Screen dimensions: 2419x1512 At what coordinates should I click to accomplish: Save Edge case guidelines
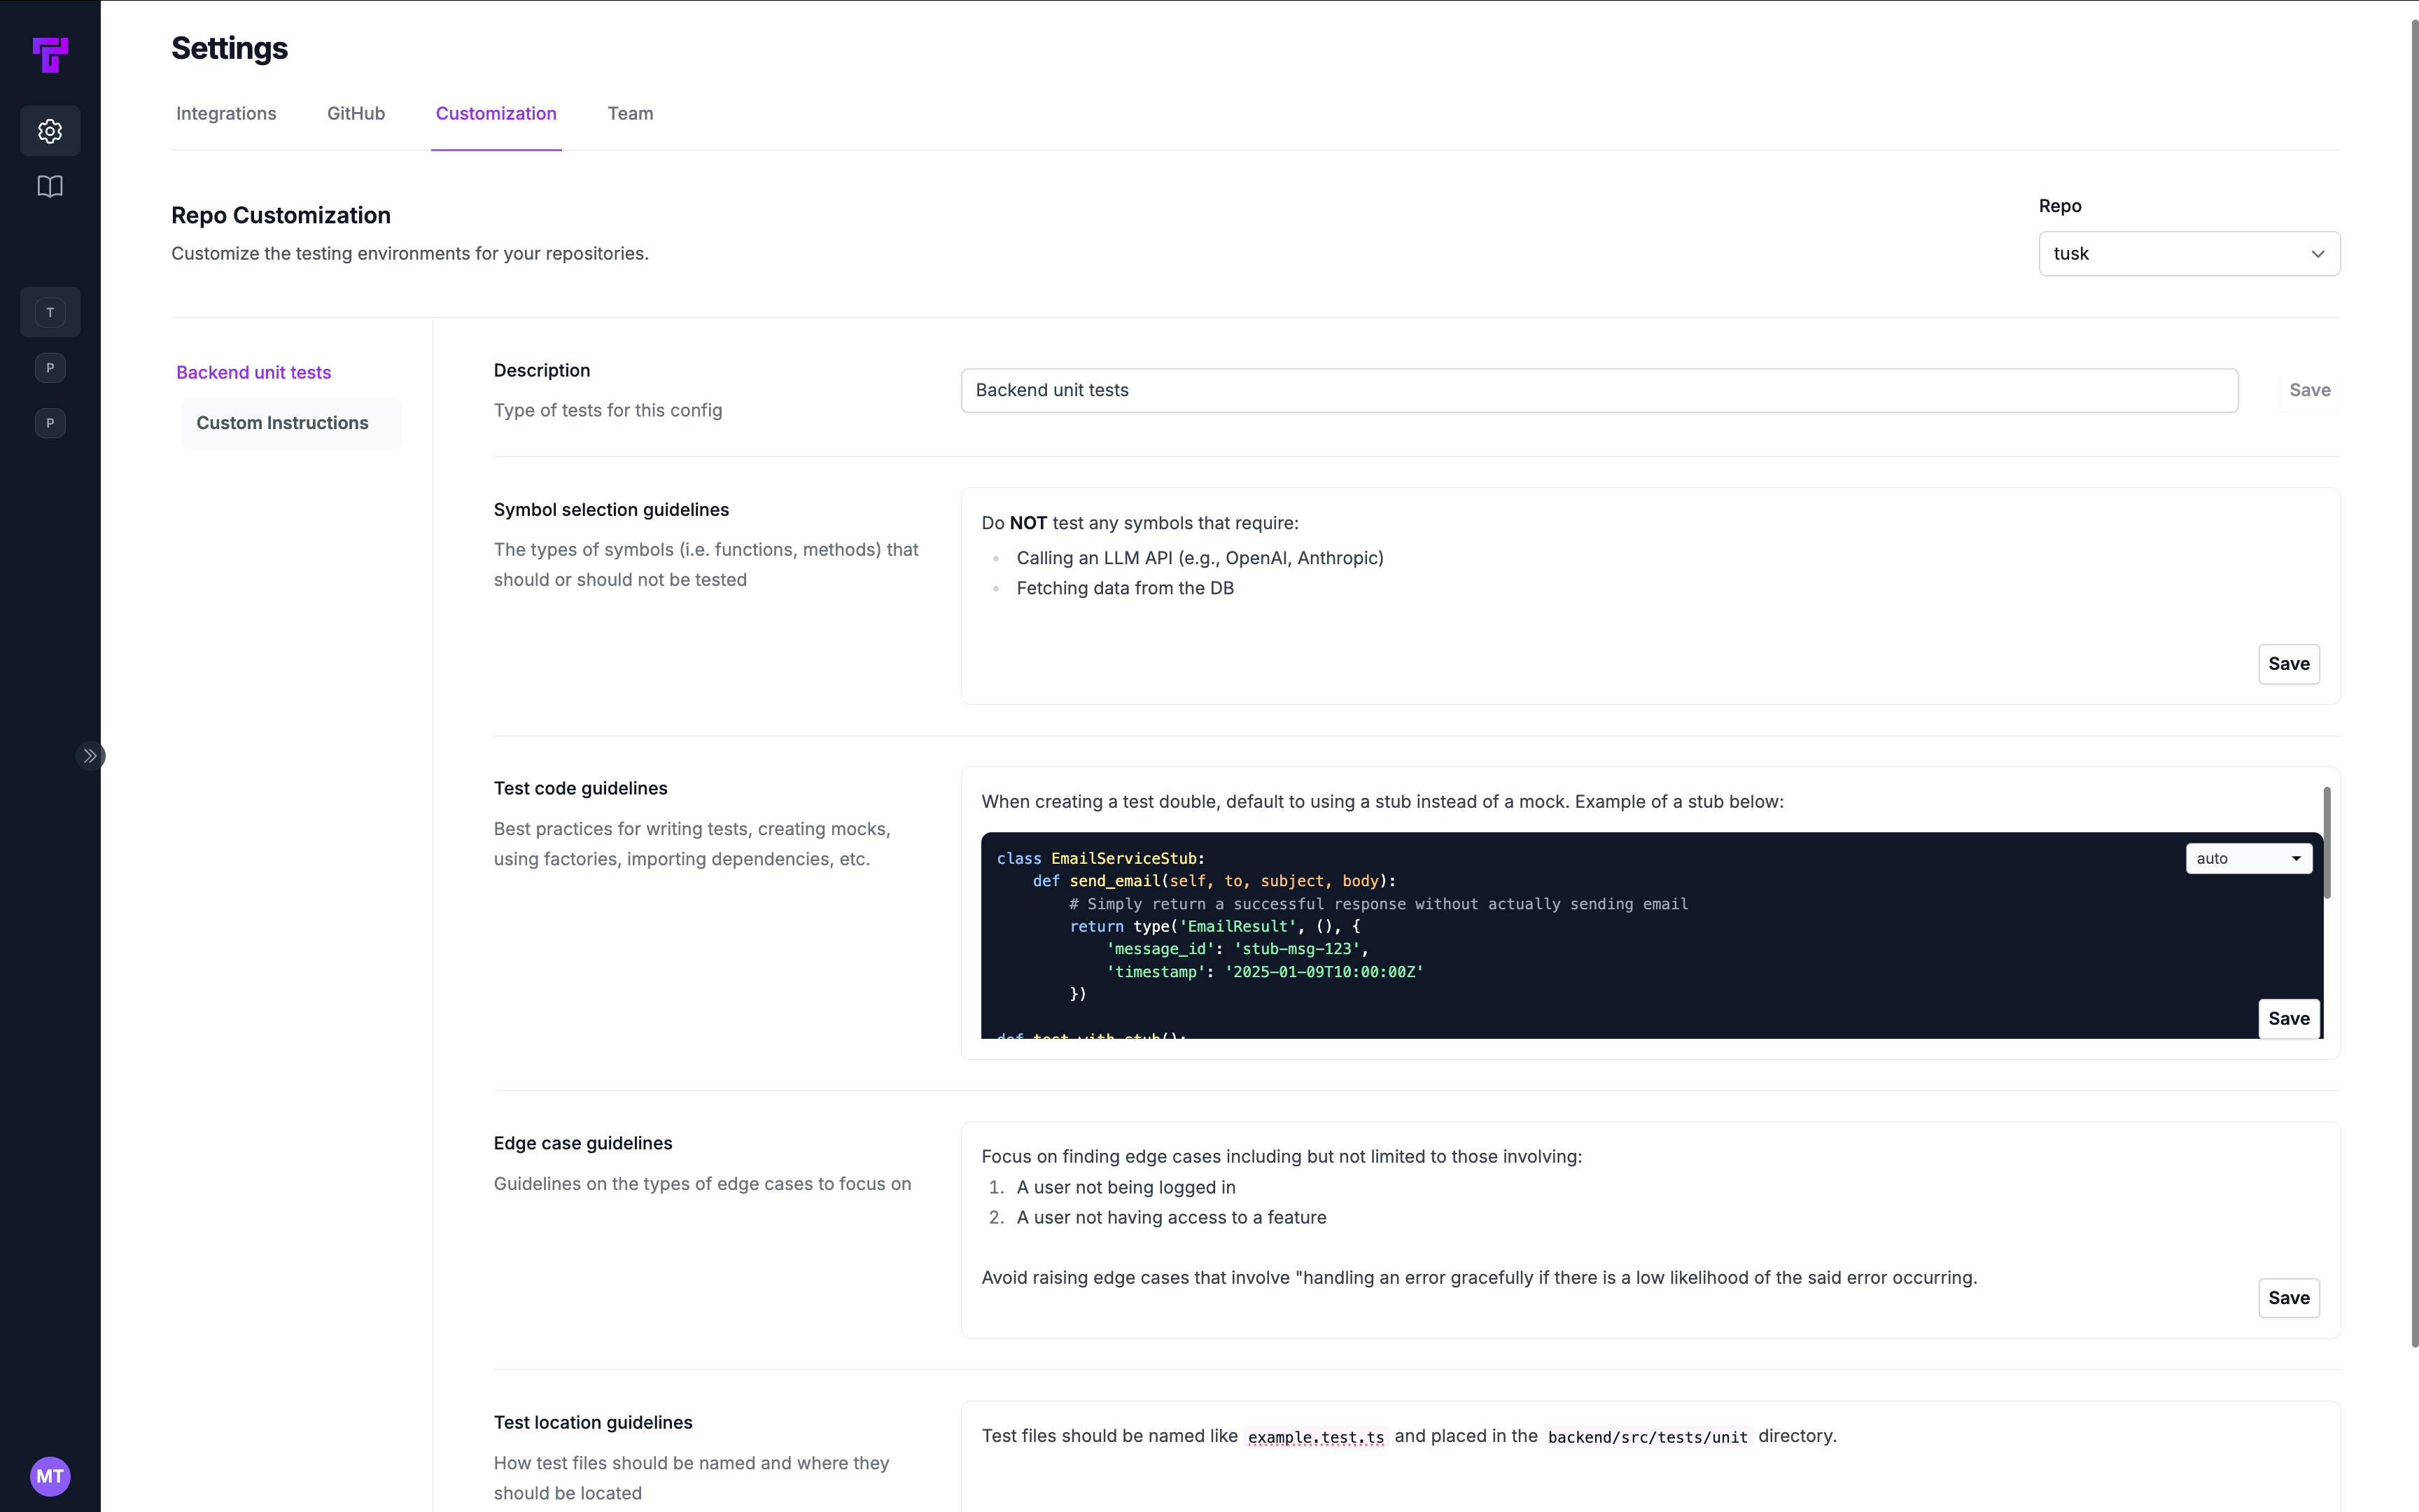2289,1298
